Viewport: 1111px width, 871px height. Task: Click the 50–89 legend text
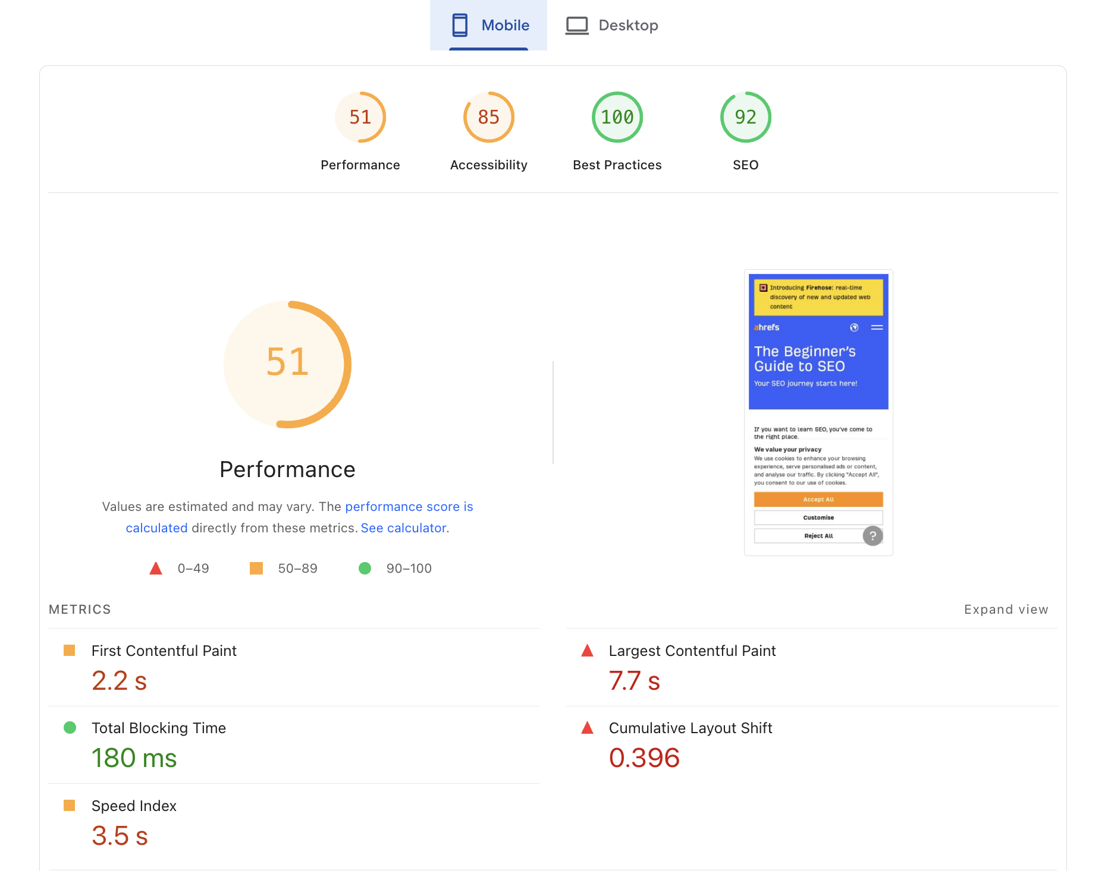click(x=298, y=569)
